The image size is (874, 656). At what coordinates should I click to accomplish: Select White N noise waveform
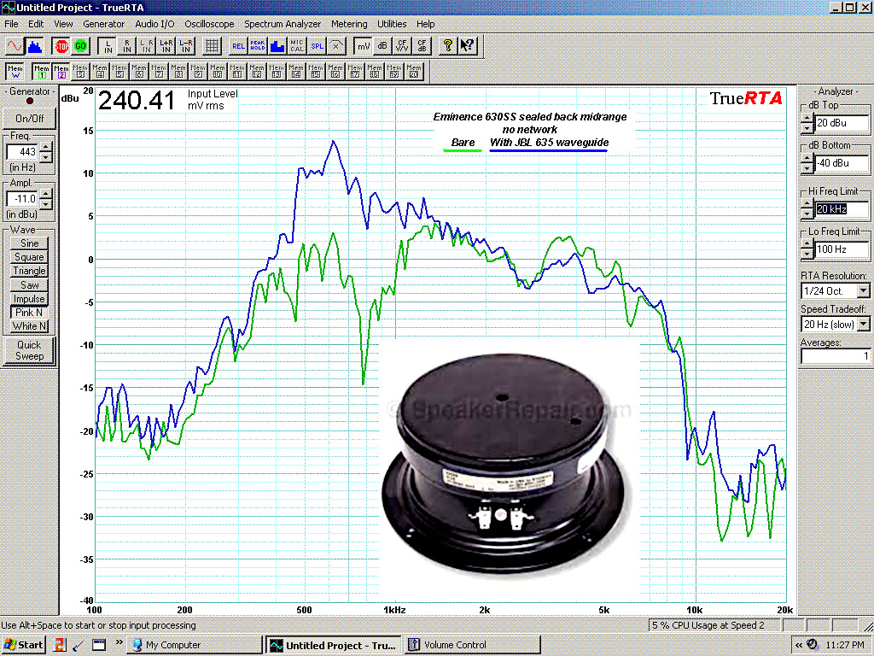tap(30, 326)
